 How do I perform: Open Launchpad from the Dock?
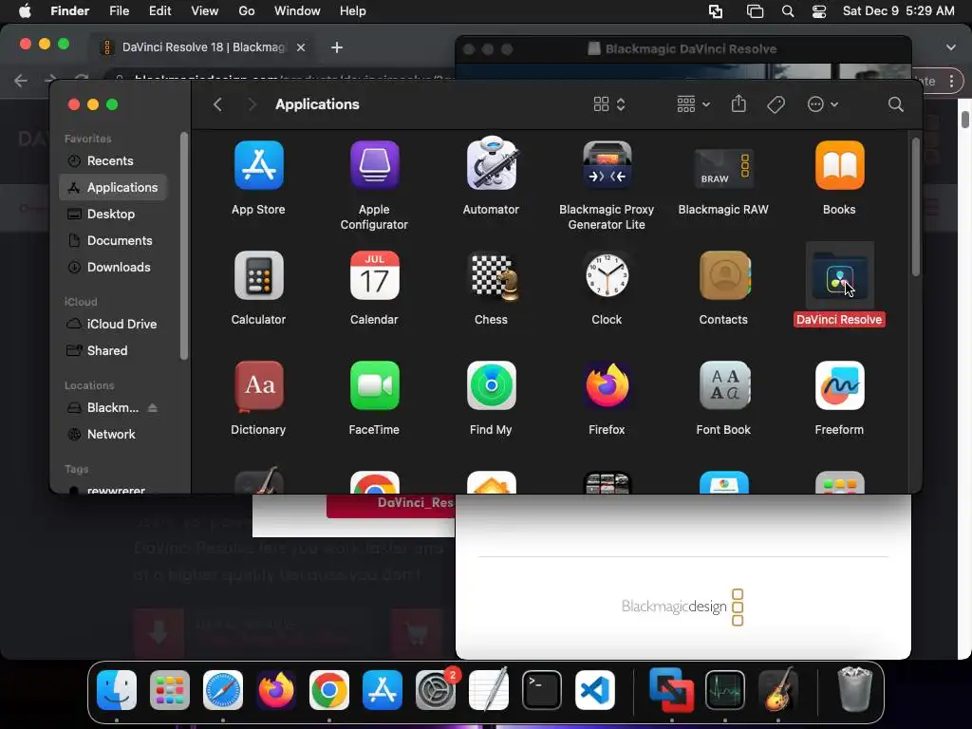pyautogui.click(x=170, y=690)
